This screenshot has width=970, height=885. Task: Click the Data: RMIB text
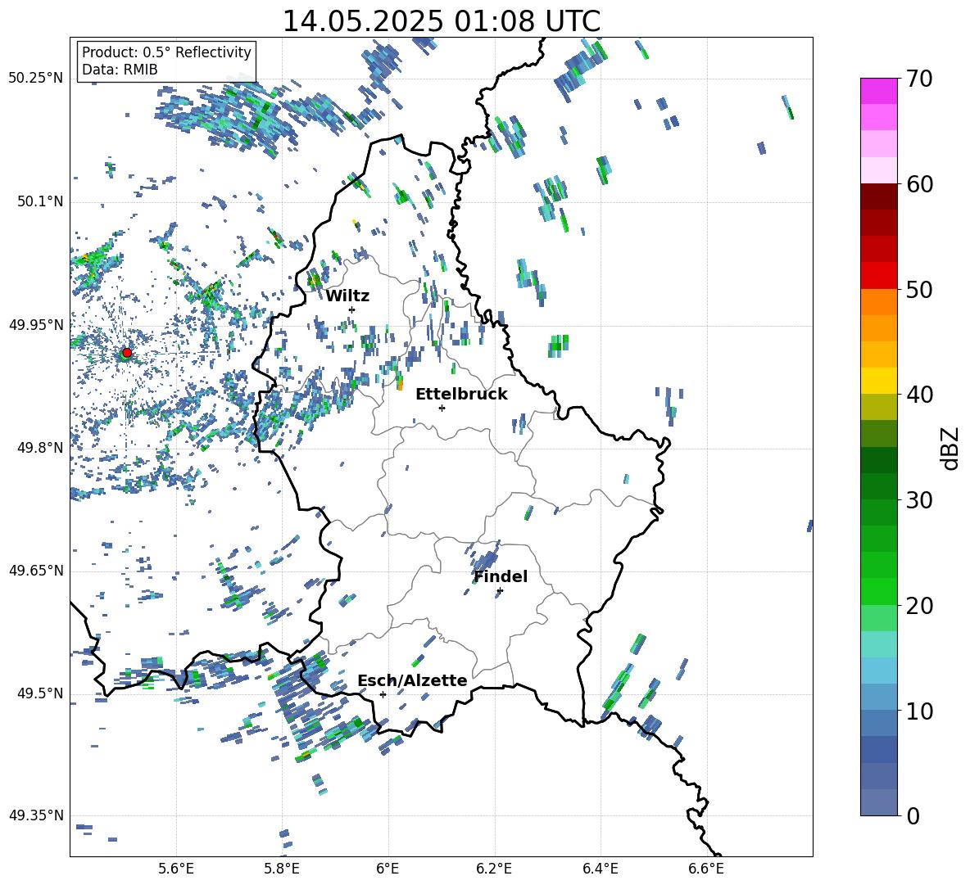pyautogui.click(x=120, y=70)
